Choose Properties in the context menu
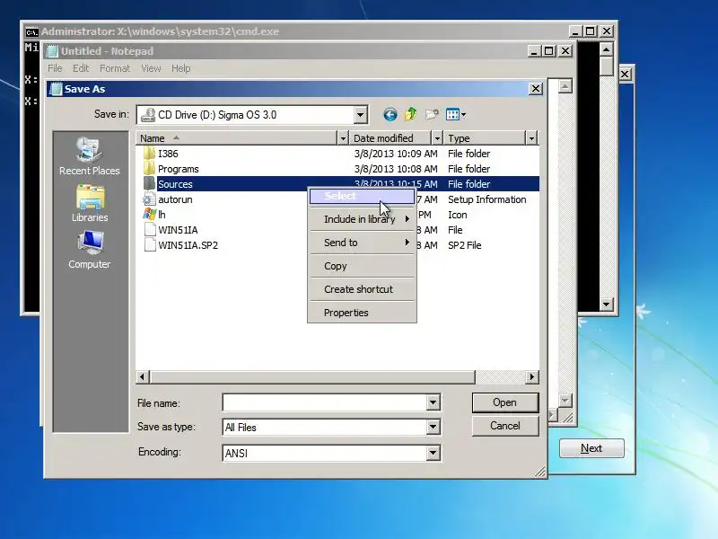718x539 pixels. point(362,313)
